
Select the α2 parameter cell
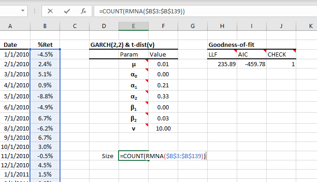tap(133, 96)
